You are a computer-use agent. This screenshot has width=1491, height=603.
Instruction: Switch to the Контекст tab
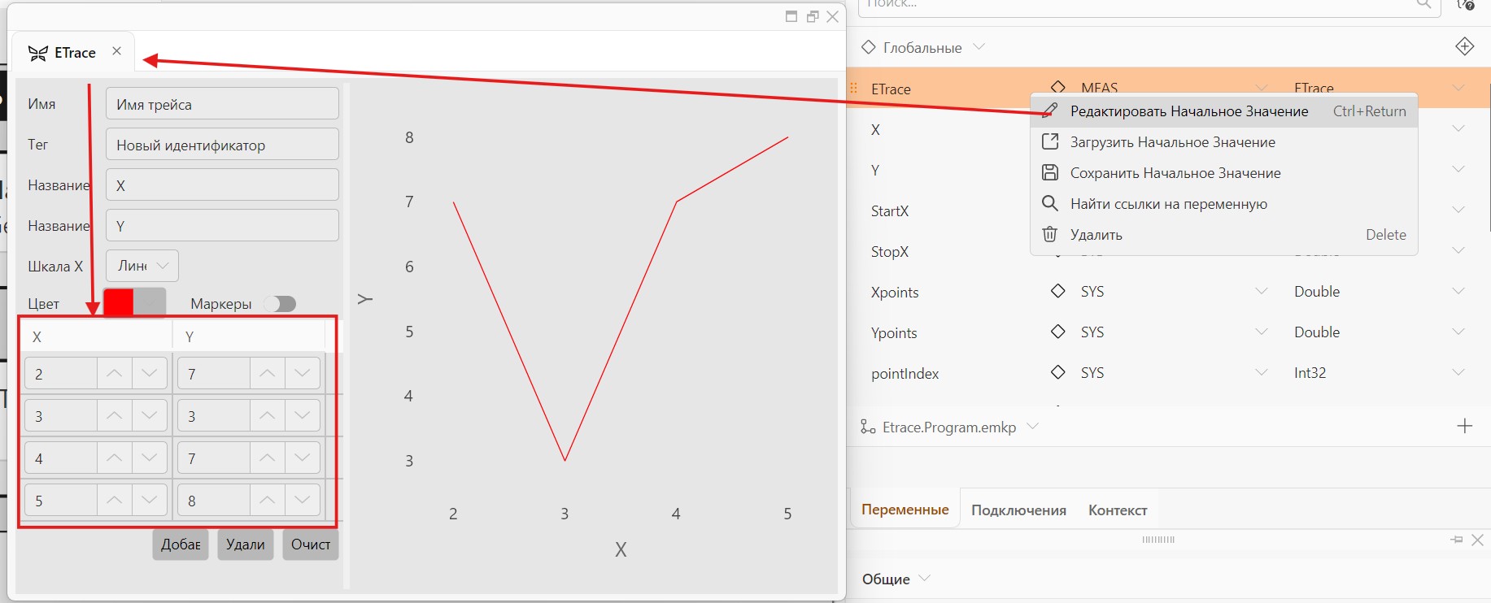tap(1118, 510)
